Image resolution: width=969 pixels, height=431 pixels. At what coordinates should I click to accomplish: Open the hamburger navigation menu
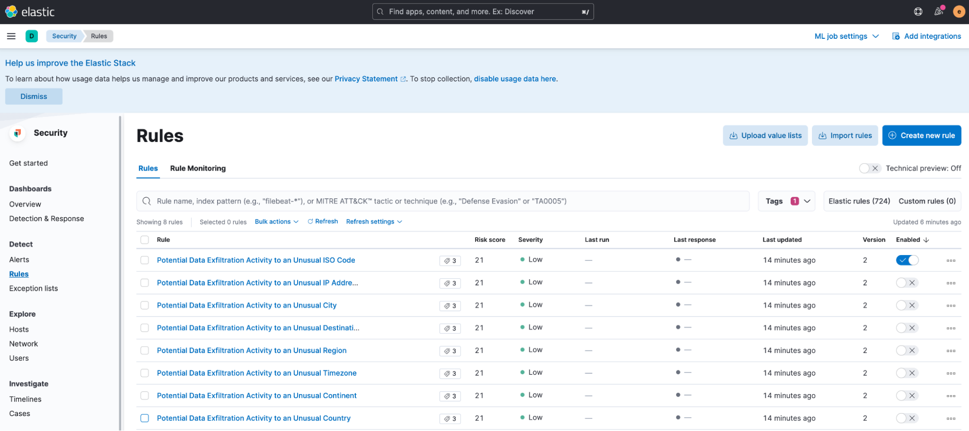11,36
